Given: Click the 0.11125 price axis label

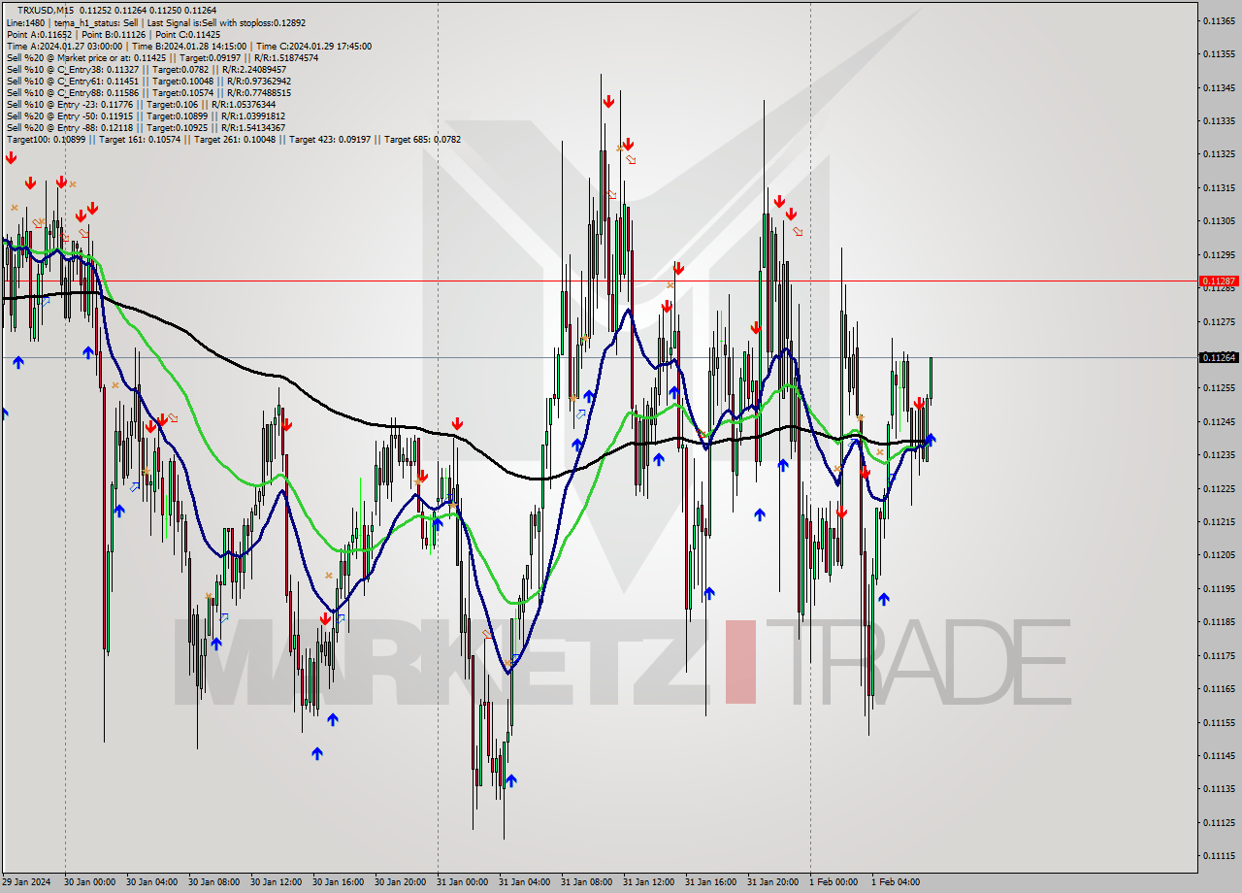Looking at the screenshot, I should (x=1219, y=822).
